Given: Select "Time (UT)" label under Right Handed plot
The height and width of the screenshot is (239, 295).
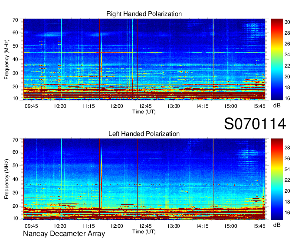Looking at the screenshot, I should coord(144,112).
